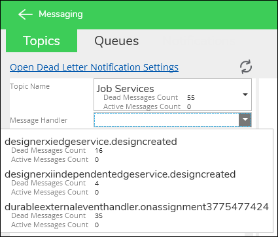Viewport: 278px width, 237px height.
Task: Go back using the Messaging arrow
Action: [x=26, y=14]
